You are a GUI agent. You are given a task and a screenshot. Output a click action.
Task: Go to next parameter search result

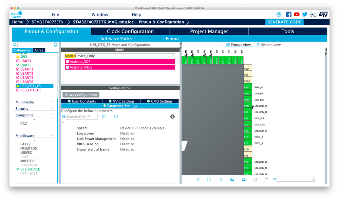[116, 116]
